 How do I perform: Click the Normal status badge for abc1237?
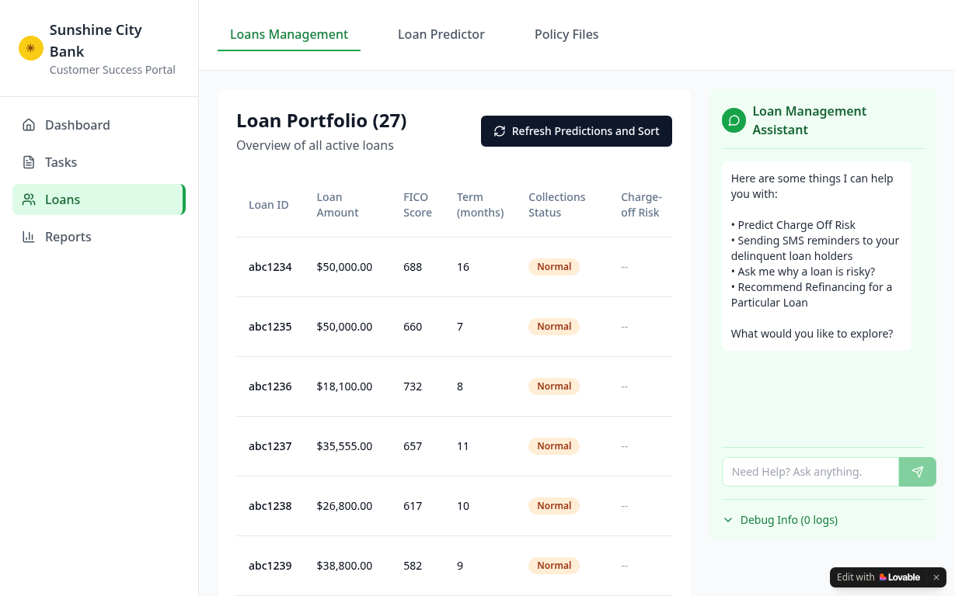[554, 446]
